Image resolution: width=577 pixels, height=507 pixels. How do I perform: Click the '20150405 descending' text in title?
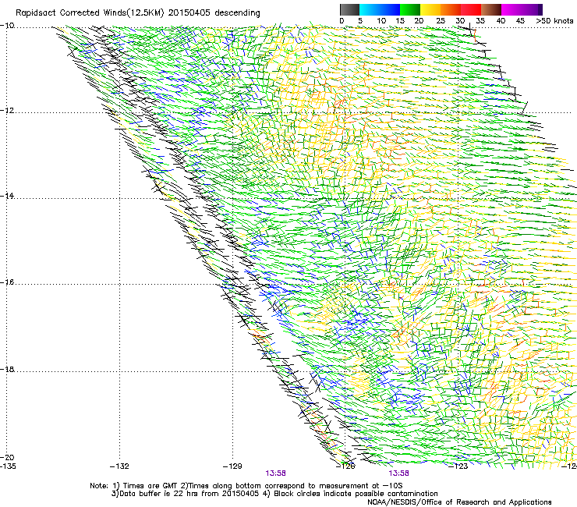tap(214, 13)
